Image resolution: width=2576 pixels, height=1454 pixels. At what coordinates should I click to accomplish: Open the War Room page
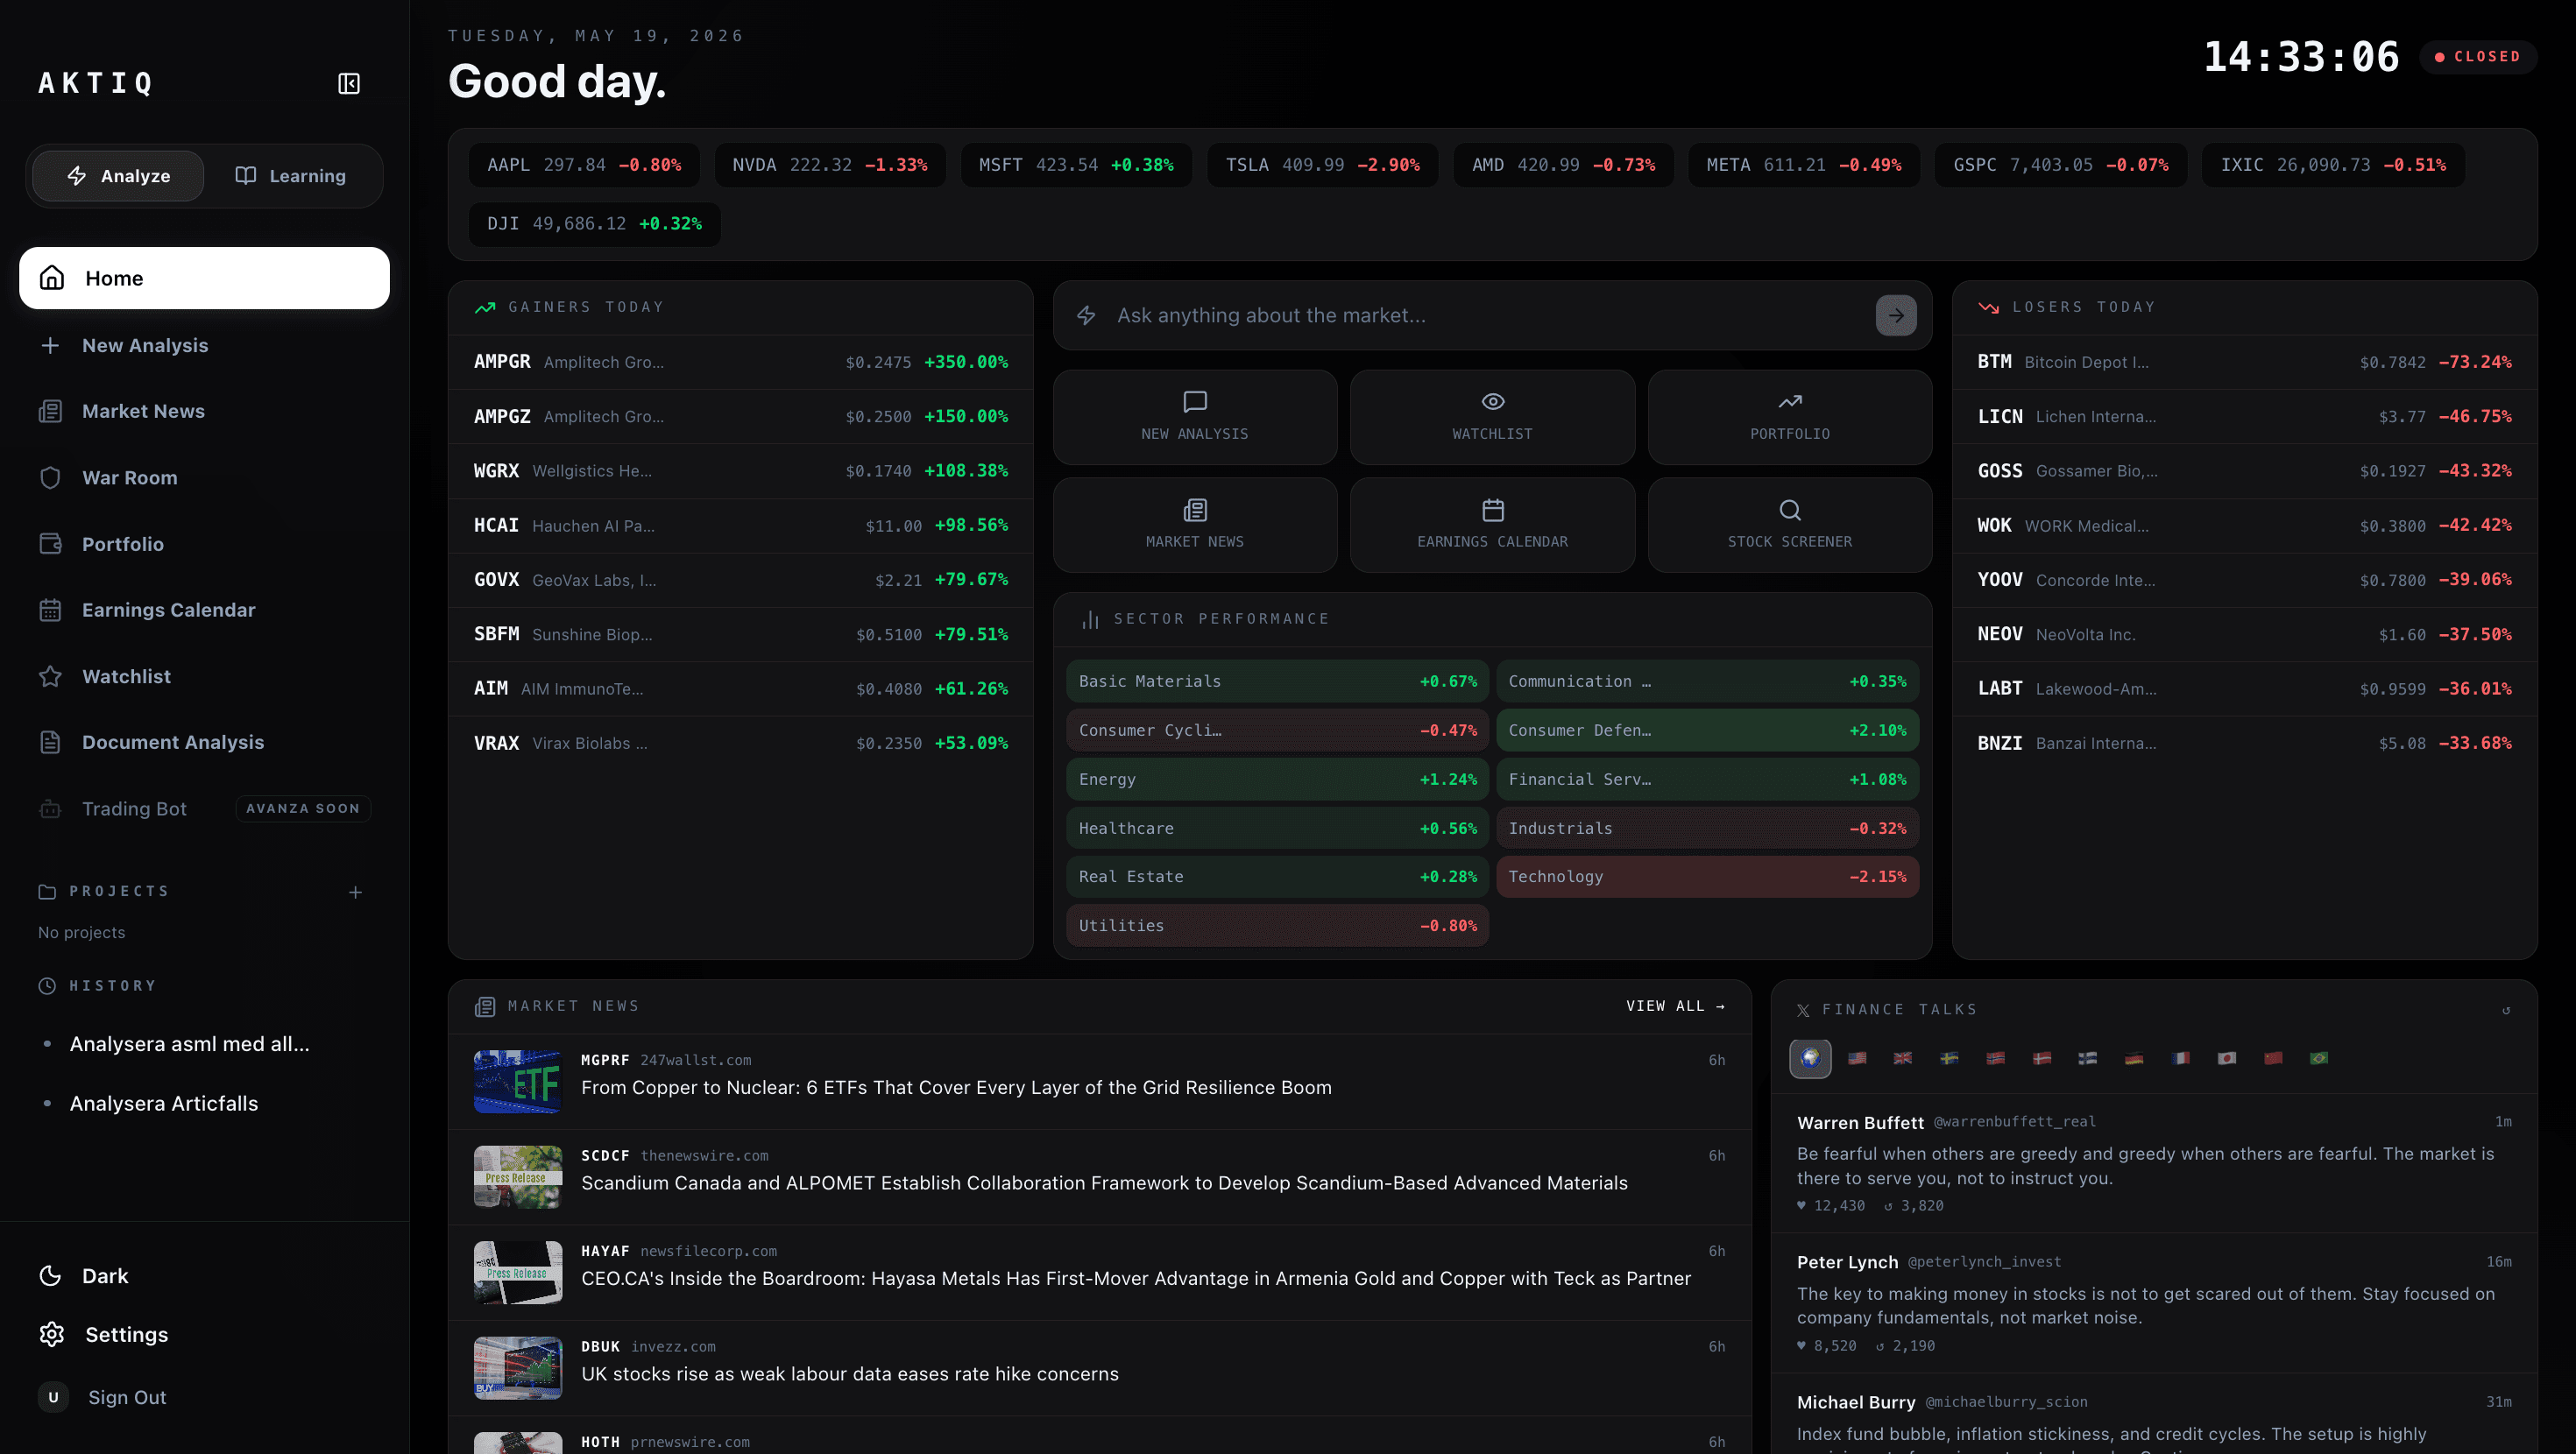click(x=204, y=478)
